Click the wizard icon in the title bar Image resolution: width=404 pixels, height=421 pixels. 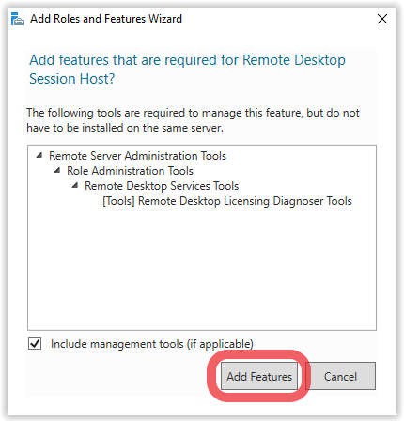pos(18,19)
